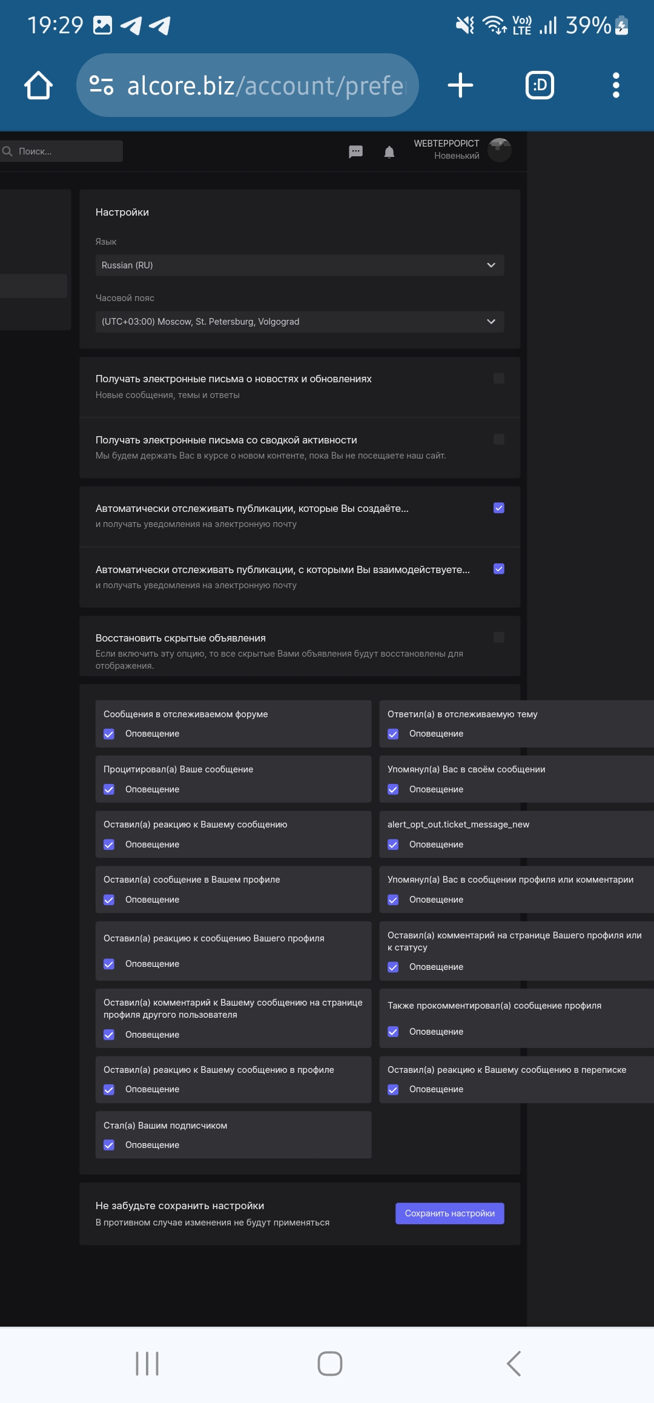Open a new browser tab
Viewport: 654px width, 1403px height.
click(x=460, y=85)
